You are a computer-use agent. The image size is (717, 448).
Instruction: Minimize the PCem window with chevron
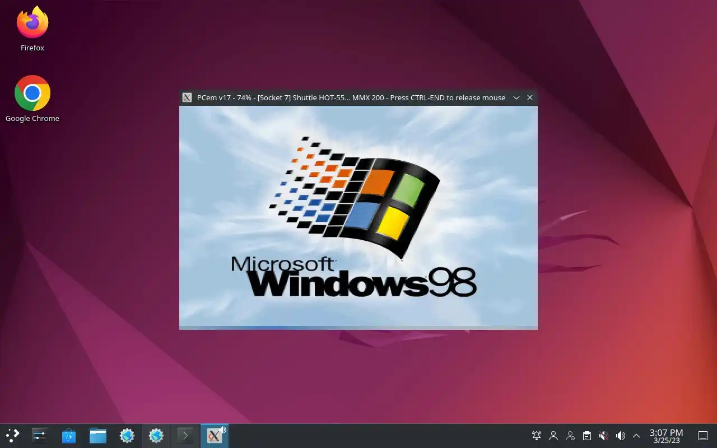tap(516, 97)
